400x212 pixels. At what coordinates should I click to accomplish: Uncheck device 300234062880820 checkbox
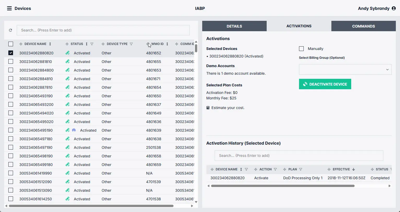pyautogui.click(x=11, y=53)
